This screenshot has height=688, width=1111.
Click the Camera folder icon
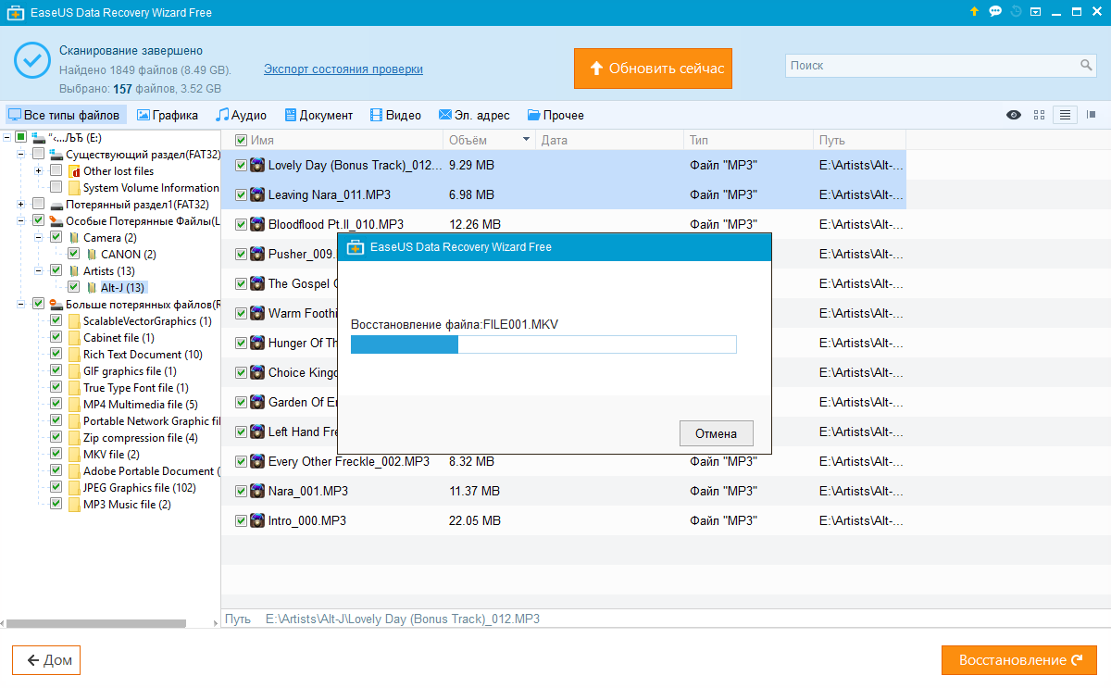tap(74, 238)
